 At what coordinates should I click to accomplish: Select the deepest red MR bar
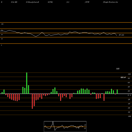32,101
